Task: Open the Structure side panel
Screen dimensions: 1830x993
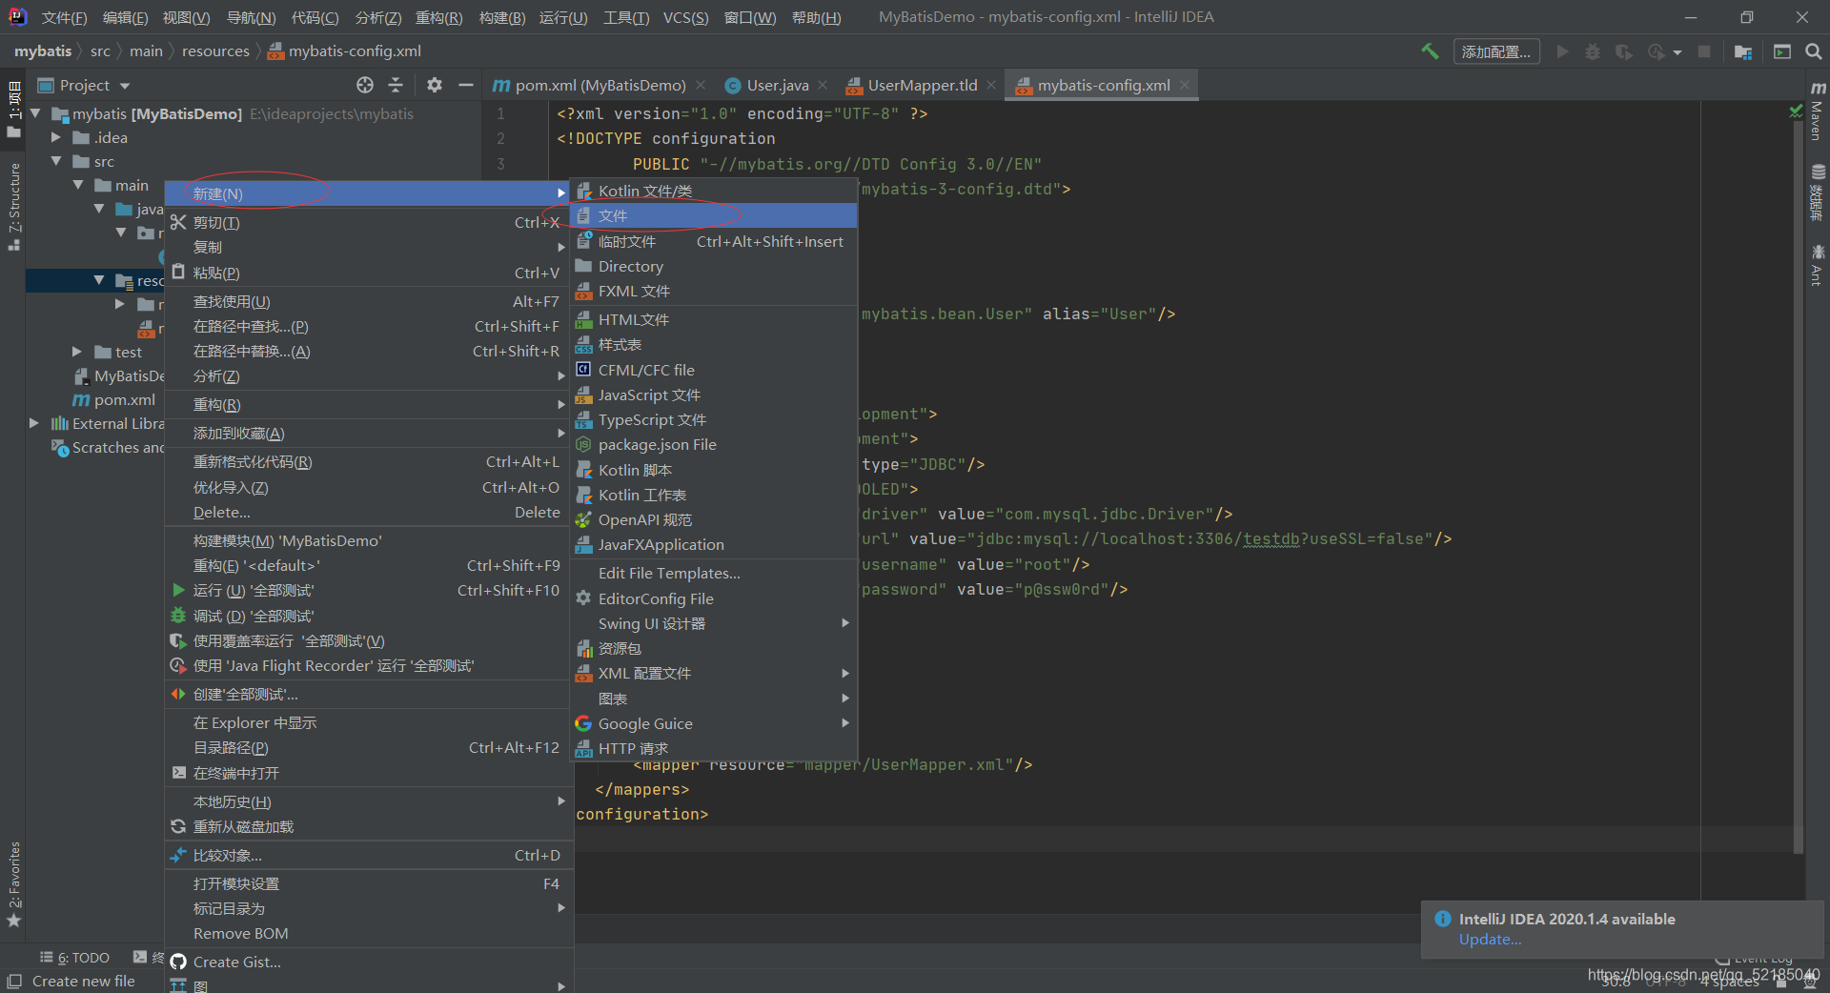Action: point(13,206)
